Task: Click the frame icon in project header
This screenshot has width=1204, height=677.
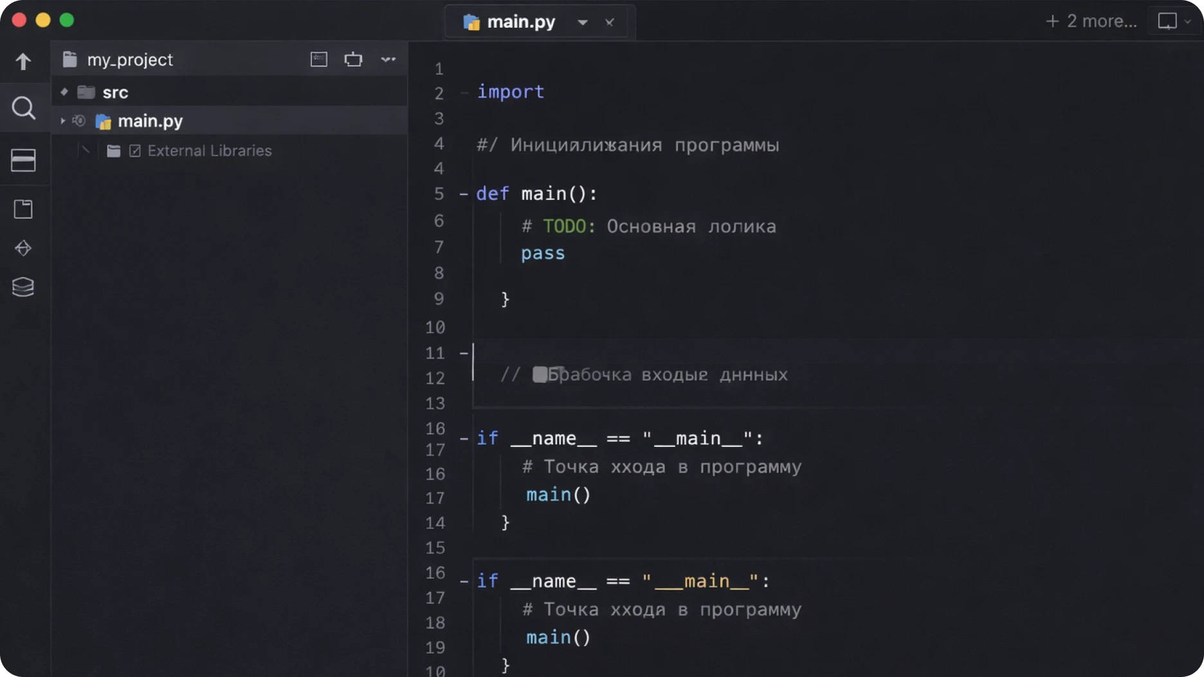Action: coord(353,60)
